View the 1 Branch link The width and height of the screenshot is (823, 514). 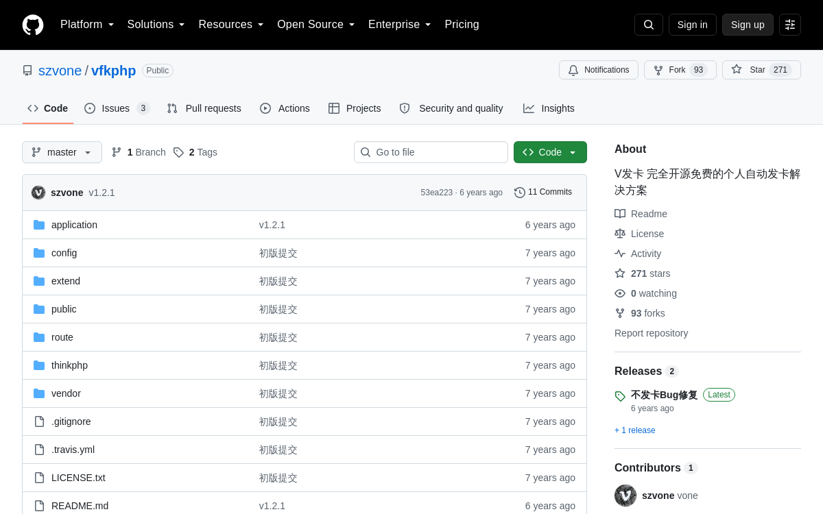pyautogui.click(x=139, y=152)
